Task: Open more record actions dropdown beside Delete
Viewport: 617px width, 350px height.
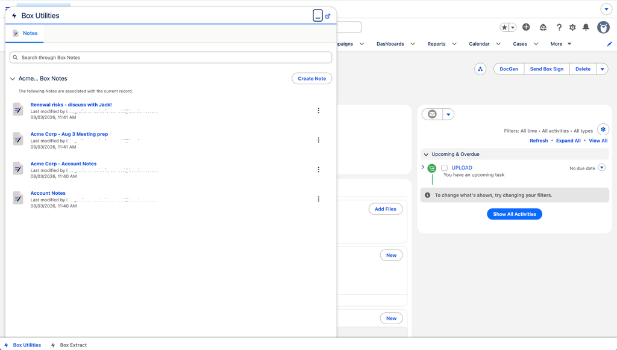Action: (603, 69)
